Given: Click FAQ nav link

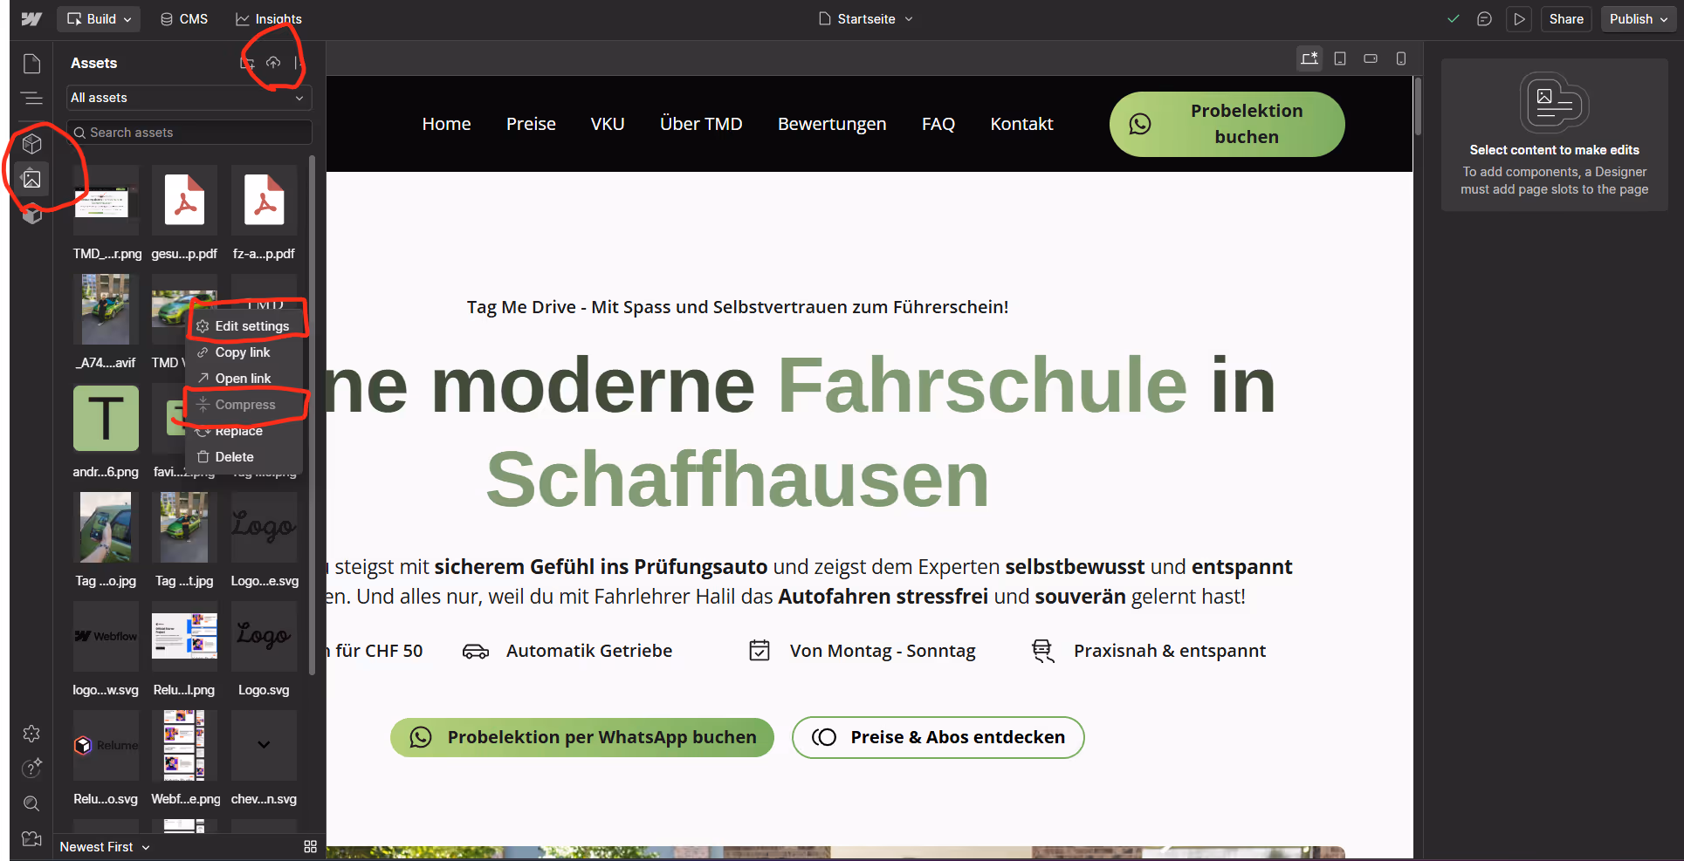Looking at the screenshot, I should [938, 124].
